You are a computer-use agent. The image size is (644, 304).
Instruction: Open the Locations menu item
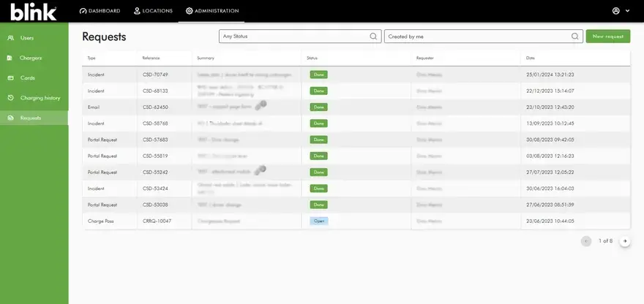coord(153,11)
